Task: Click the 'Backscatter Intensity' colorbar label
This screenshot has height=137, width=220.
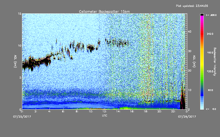Action: click(215, 62)
